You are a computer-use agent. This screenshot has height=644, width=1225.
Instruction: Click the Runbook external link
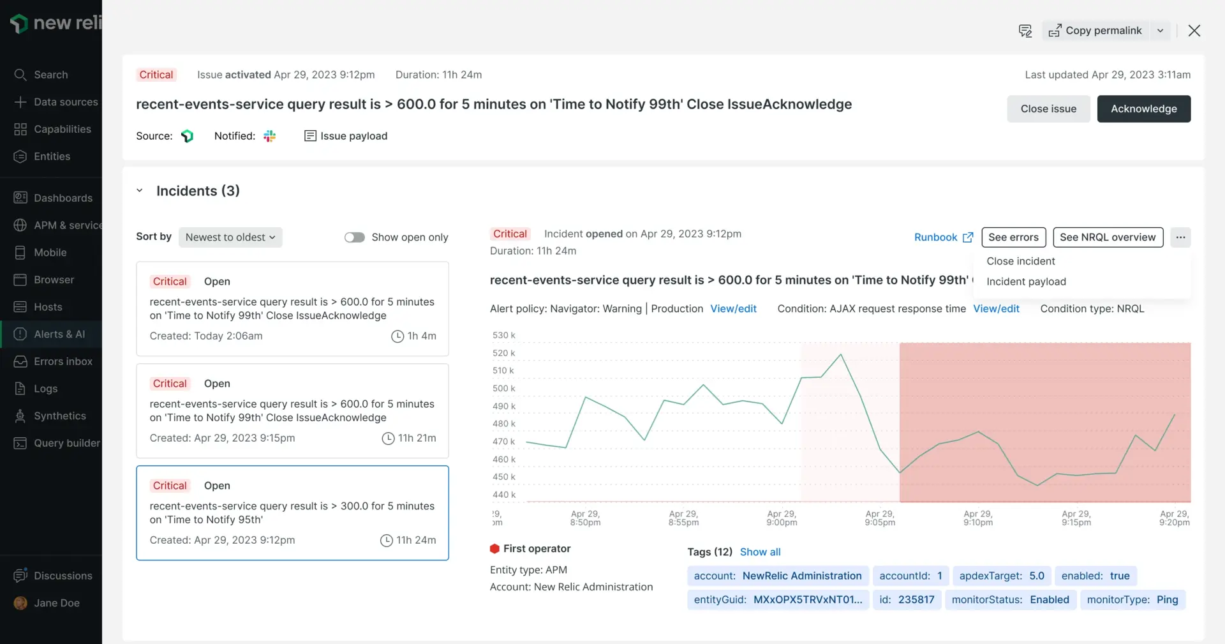[944, 237]
